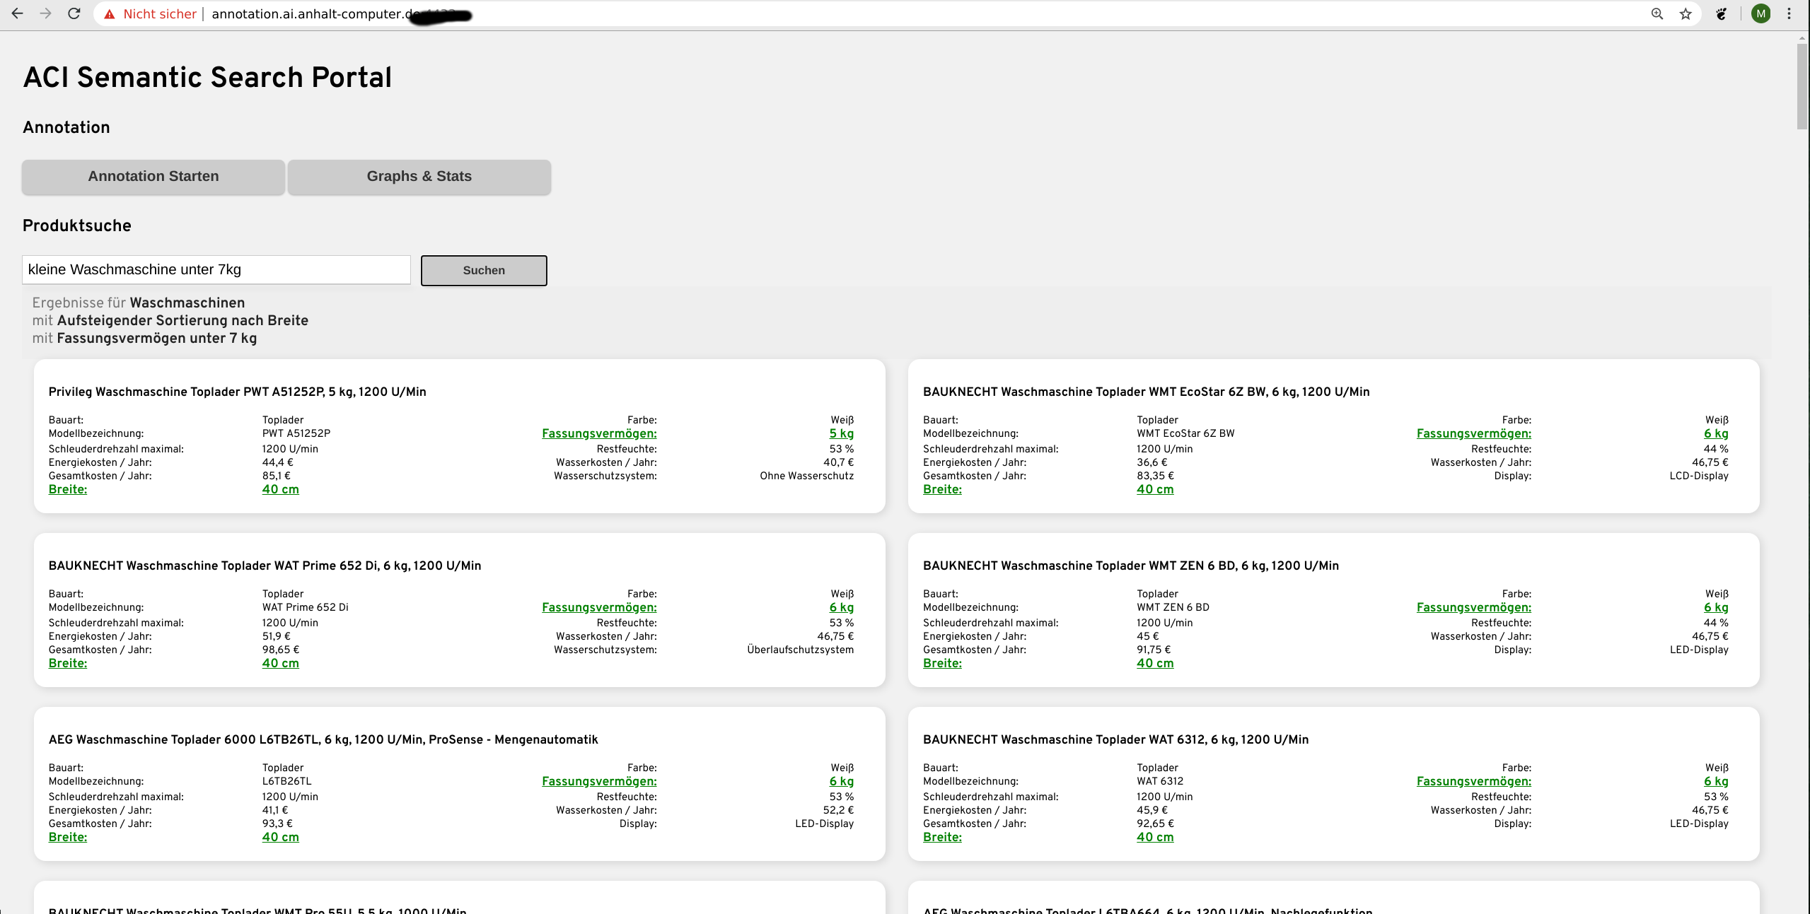The width and height of the screenshot is (1810, 914).
Task: Click '40 cm' in WMT EcoStar 6Z BW card
Action: [x=1155, y=490]
